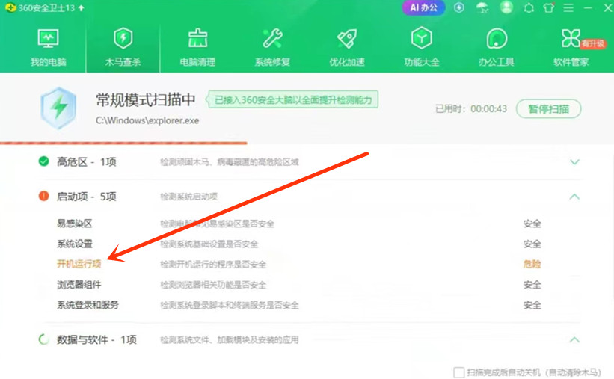Screen dimensions: 614x379
Task: Click the 已用时 00:00:43 timer
Action: pyautogui.click(x=471, y=109)
